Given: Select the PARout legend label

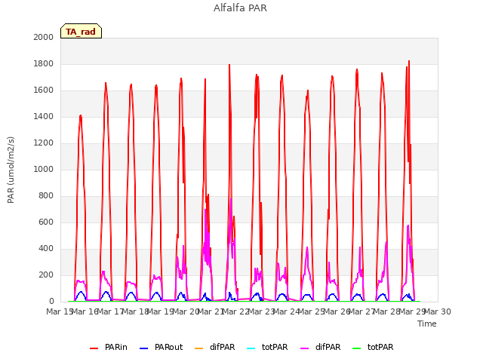Looking at the screenshot, I should click(x=168, y=347).
